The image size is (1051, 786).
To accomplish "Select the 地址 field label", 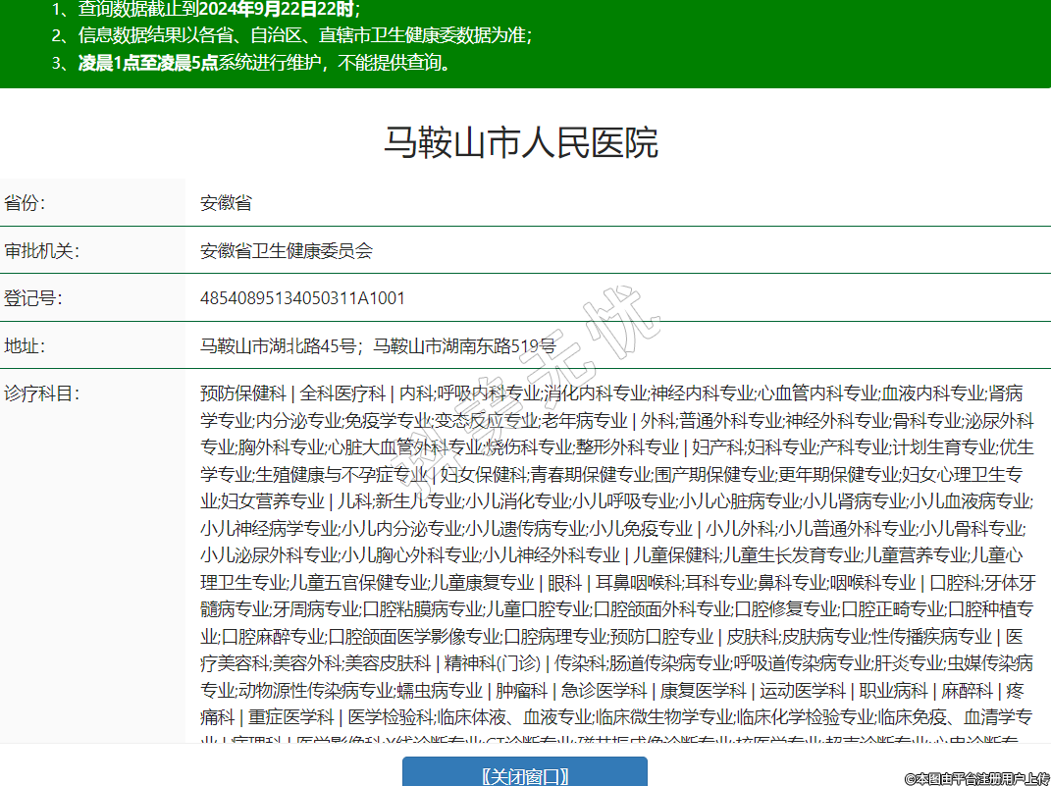I will tap(25, 345).
